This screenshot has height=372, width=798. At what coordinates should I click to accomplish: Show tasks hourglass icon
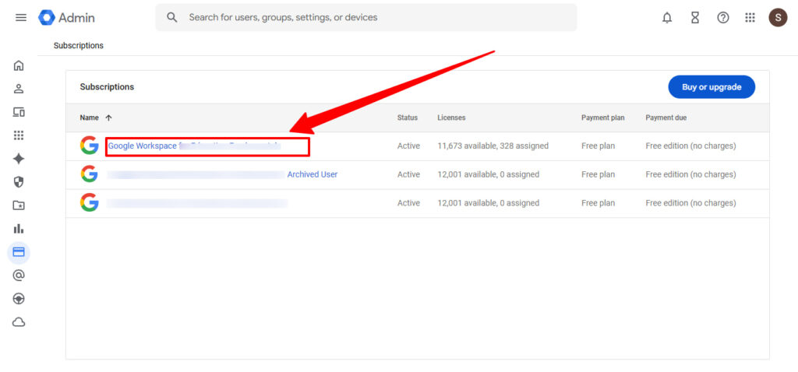point(695,17)
